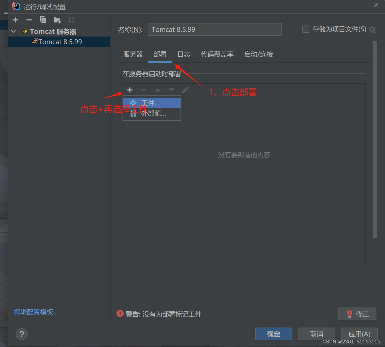Move deployment item down
The width and height of the screenshot is (385, 347).
pos(172,90)
